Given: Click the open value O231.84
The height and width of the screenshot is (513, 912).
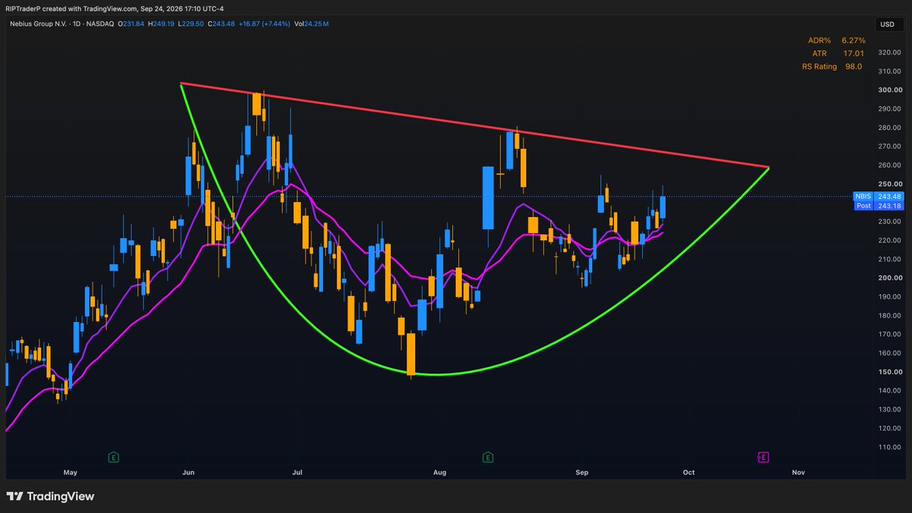Looking at the screenshot, I should (131, 24).
